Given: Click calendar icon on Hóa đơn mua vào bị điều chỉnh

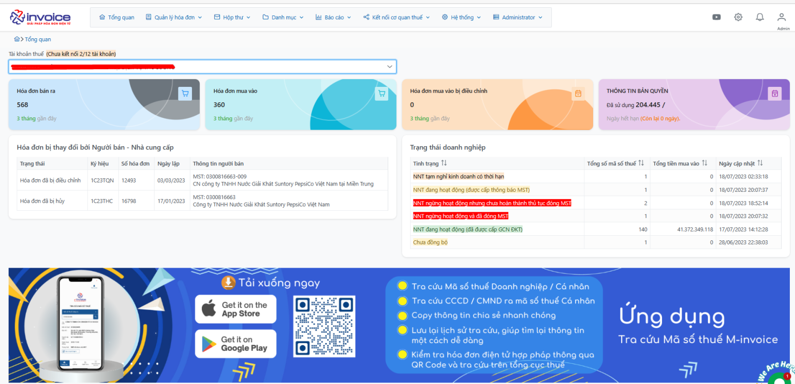Looking at the screenshot, I should tap(578, 94).
